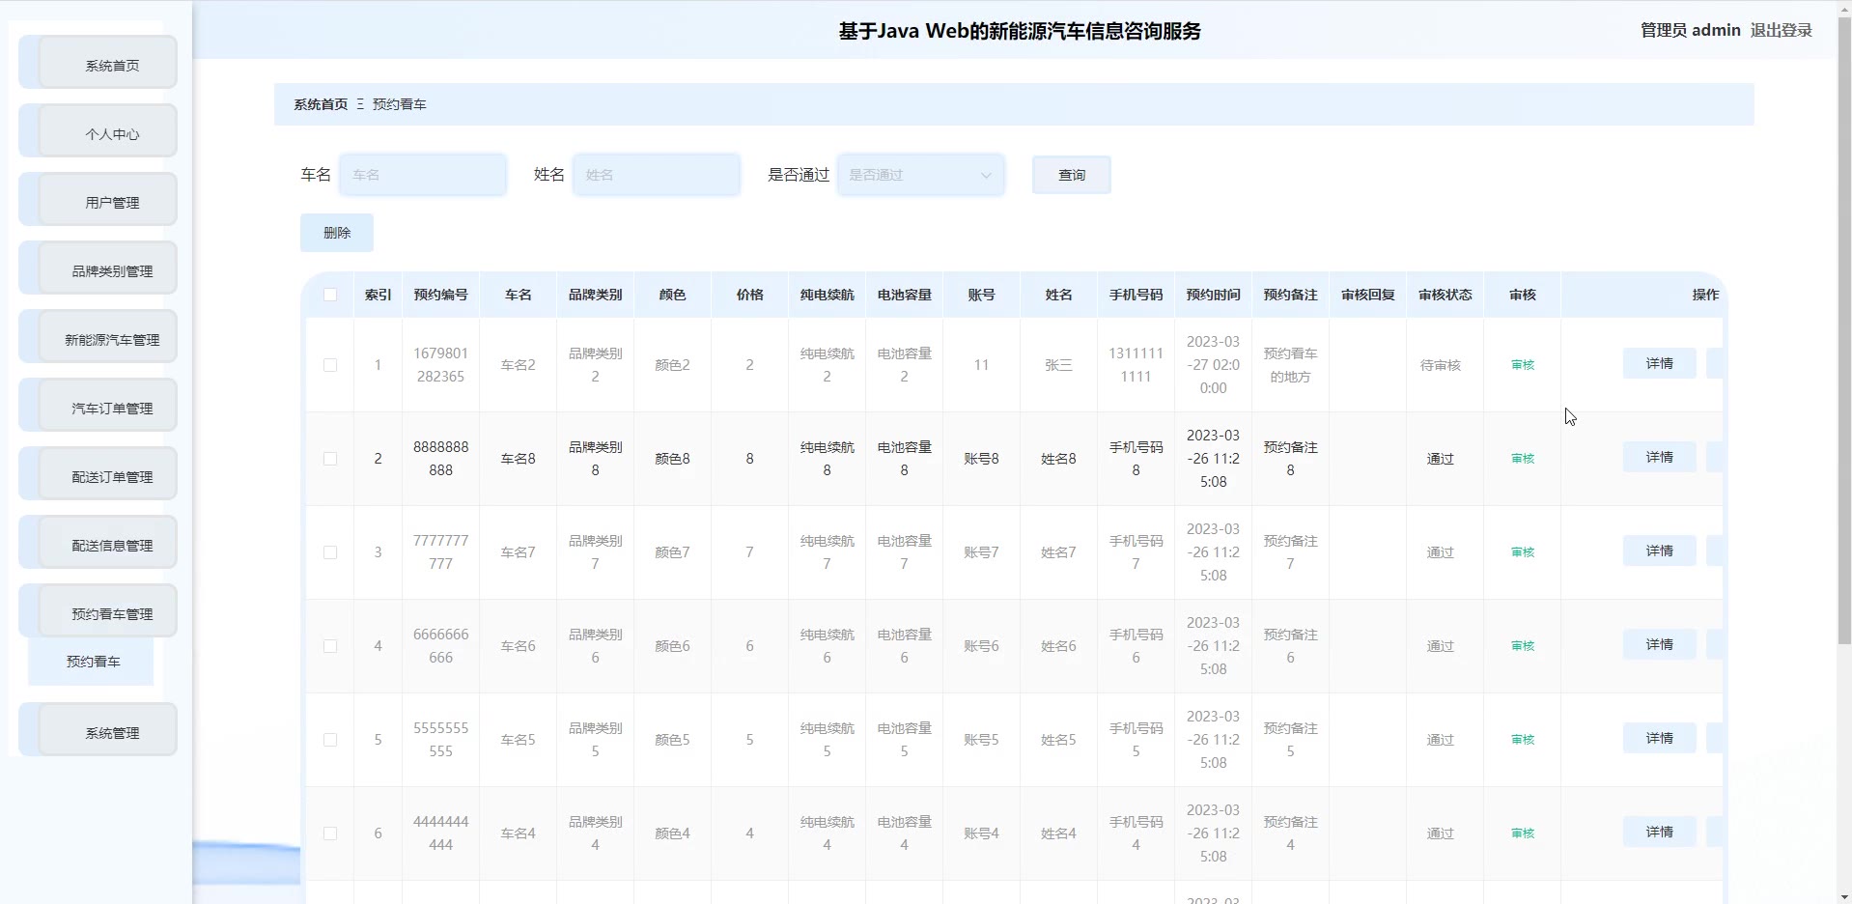Image resolution: width=1852 pixels, height=904 pixels.
Task: Check the checkbox for row 车名7
Action: tap(330, 552)
